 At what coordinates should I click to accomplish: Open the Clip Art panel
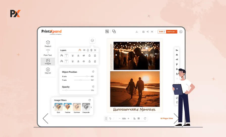point(48,71)
